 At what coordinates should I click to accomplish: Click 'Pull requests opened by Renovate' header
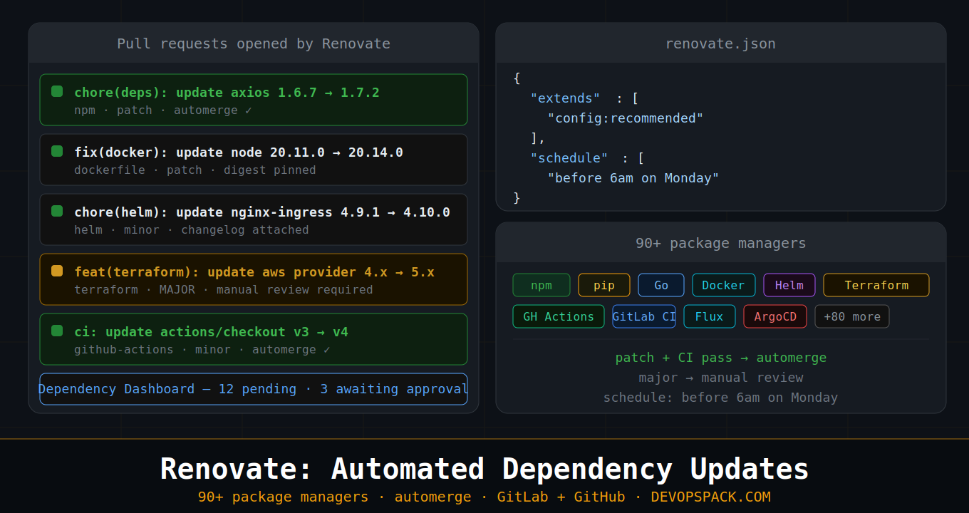[254, 43]
